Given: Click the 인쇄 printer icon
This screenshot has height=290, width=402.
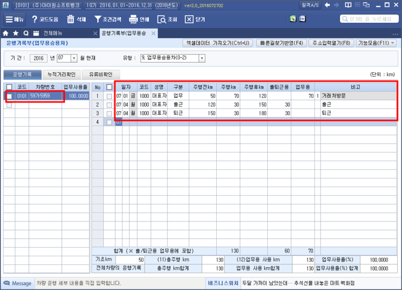Looking at the screenshot, I should [x=133, y=19].
